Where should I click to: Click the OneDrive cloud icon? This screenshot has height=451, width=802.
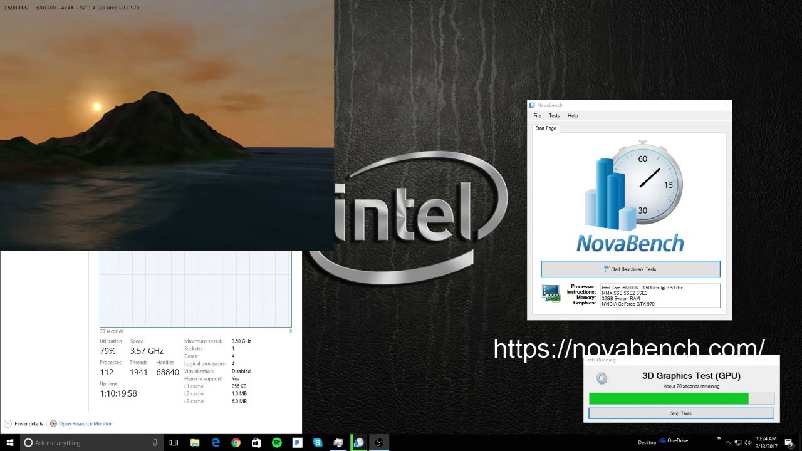pyautogui.click(x=662, y=441)
